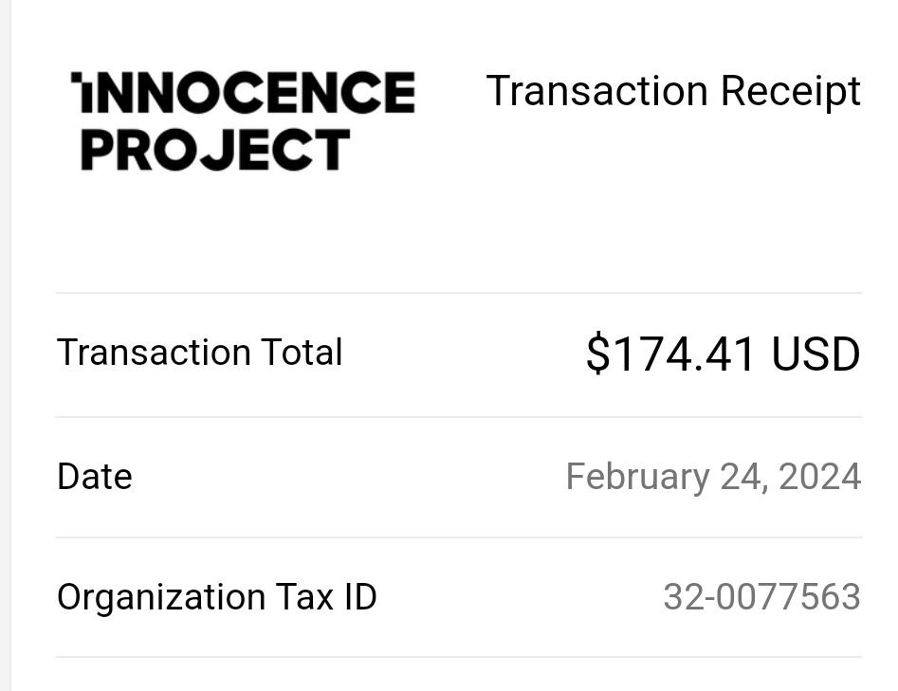Click the word Organization in the label
The height and width of the screenshot is (691, 898).
pyautogui.click(x=161, y=598)
